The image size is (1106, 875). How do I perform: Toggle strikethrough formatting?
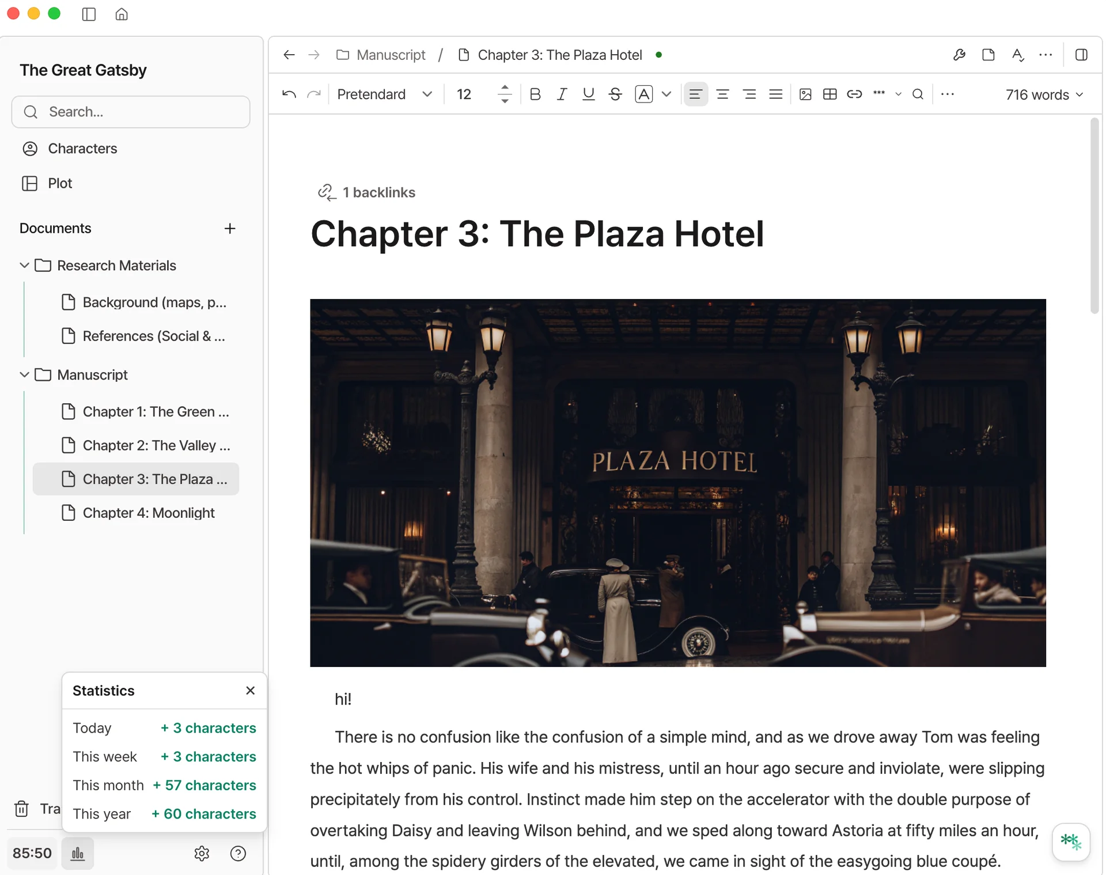(x=615, y=94)
